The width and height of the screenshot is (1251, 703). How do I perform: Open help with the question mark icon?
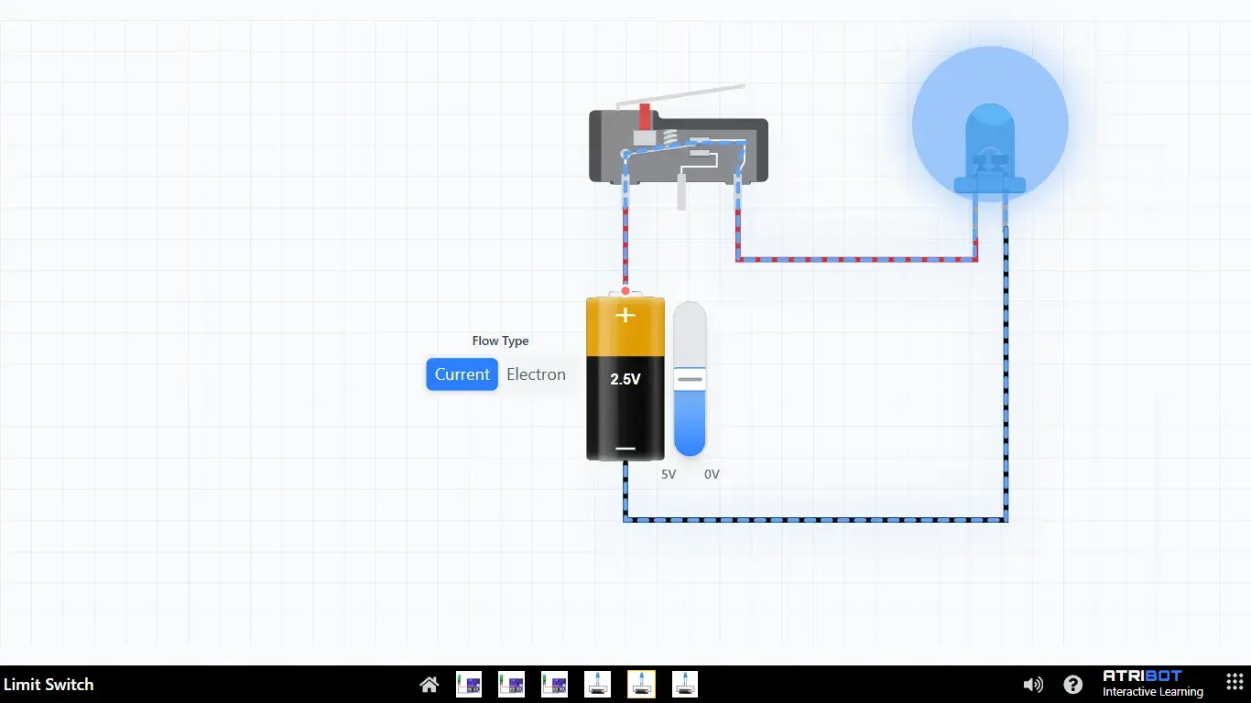1072,685
